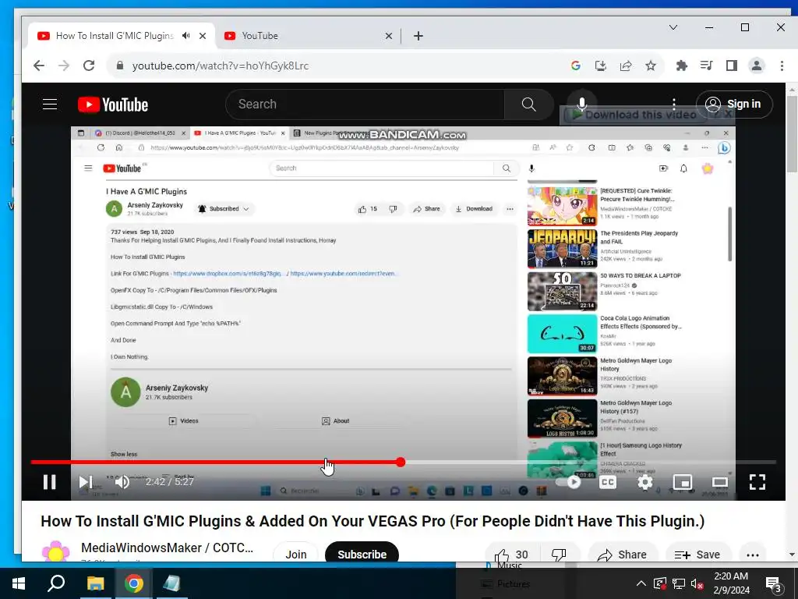This screenshot has height=599, width=798.
Task: Click the address bar URL
Action: click(x=221, y=66)
